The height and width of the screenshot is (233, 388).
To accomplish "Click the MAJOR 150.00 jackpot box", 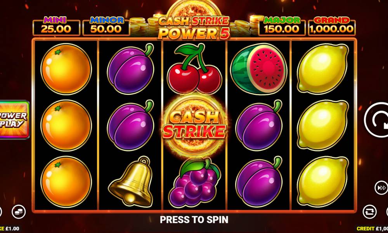I will point(282,26).
